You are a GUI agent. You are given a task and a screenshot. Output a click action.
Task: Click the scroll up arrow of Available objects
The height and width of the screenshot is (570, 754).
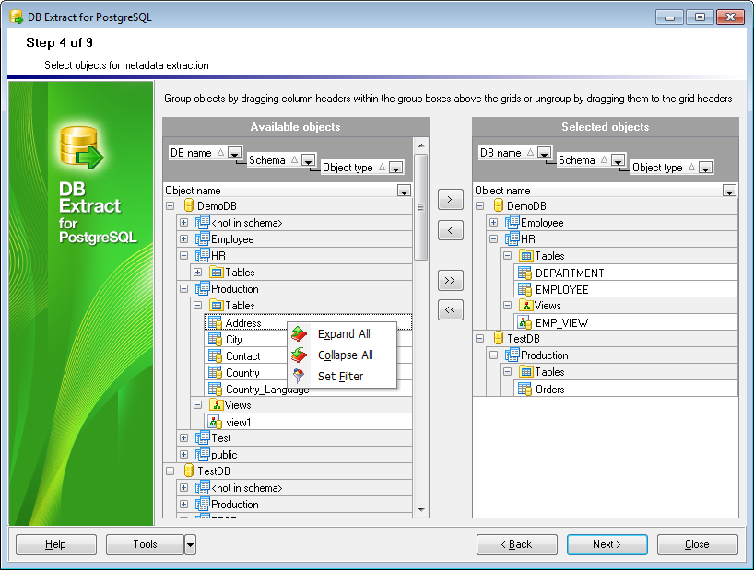pos(421,145)
